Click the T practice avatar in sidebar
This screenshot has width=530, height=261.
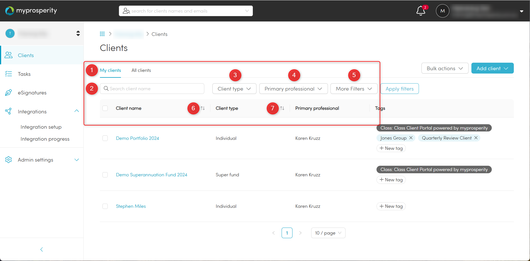pyautogui.click(x=10, y=33)
